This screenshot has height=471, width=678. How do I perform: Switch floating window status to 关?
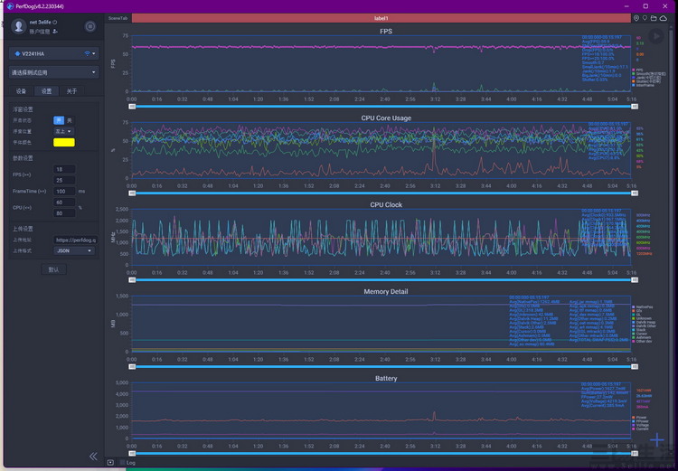point(70,120)
